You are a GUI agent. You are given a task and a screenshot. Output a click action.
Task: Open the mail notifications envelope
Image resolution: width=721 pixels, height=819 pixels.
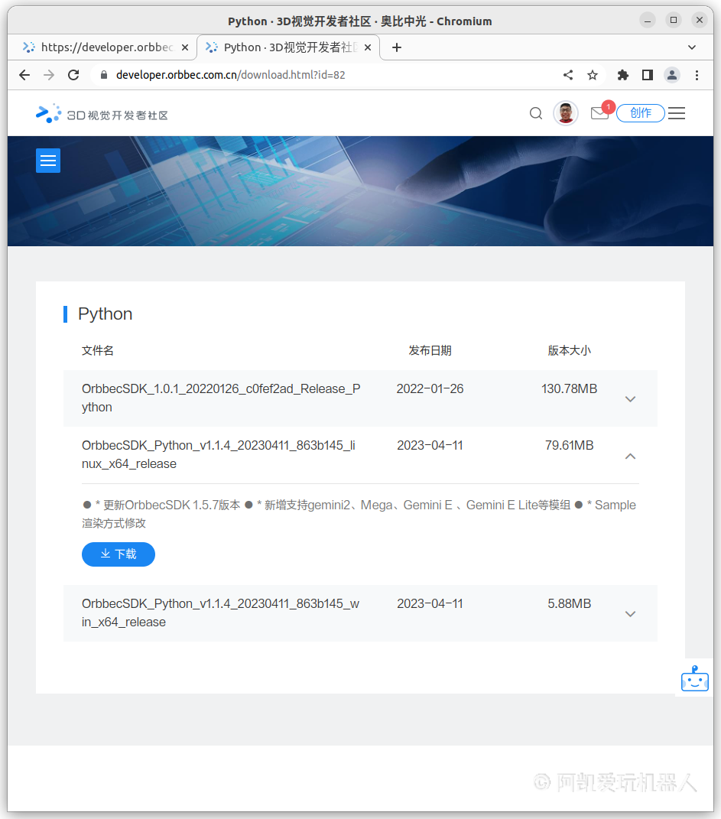pyautogui.click(x=599, y=113)
